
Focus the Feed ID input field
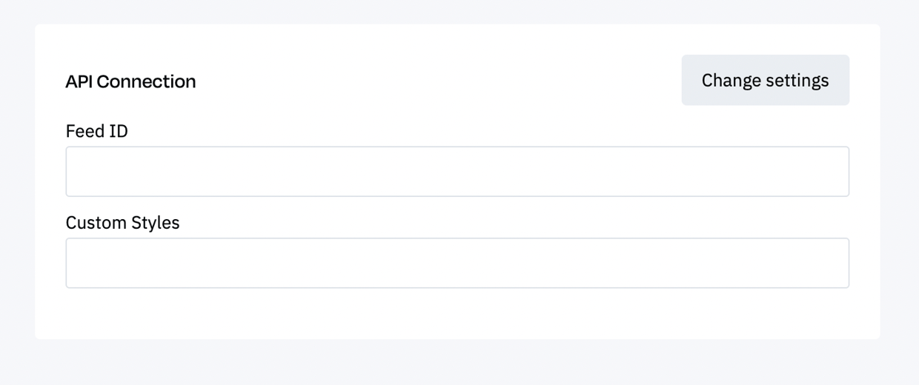pos(457,172)
